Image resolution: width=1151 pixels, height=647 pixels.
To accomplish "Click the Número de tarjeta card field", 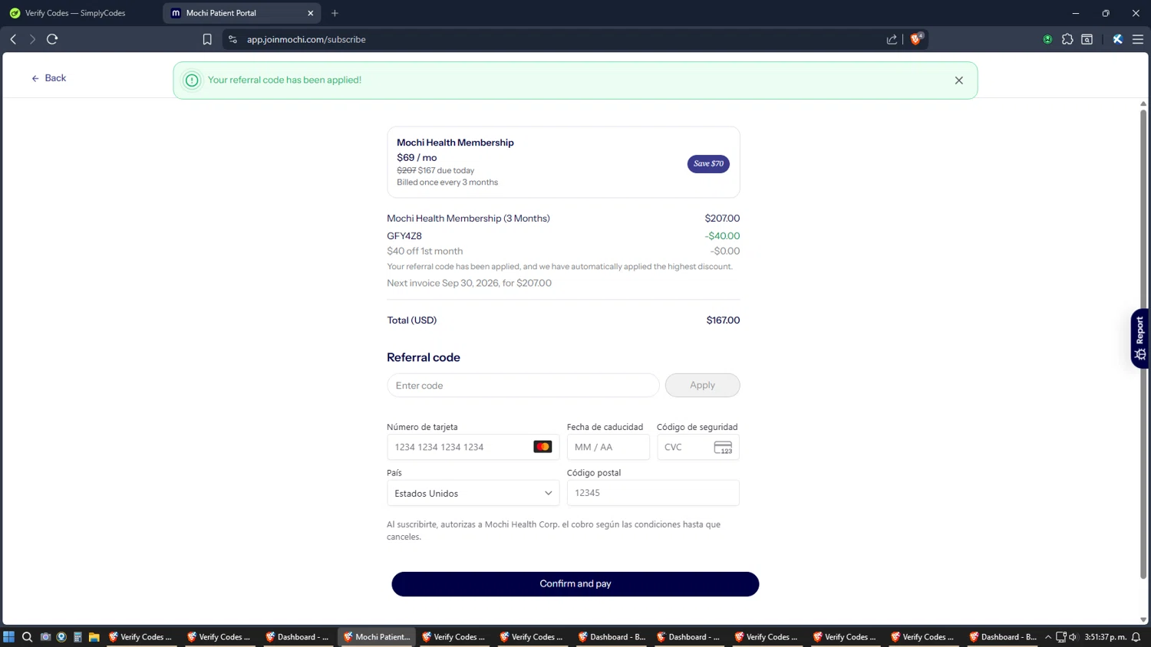I will click(473, 447).
